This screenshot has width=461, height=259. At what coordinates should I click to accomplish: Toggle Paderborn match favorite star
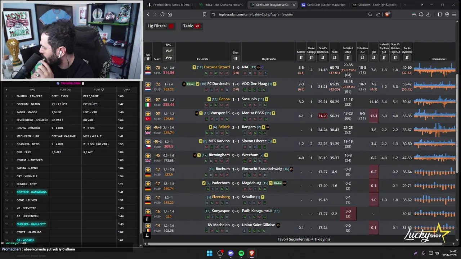(x=148, y=183)
